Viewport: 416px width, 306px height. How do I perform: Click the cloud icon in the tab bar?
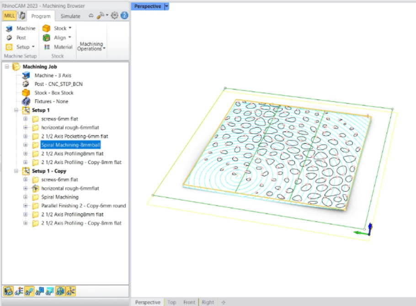point(91,16)
